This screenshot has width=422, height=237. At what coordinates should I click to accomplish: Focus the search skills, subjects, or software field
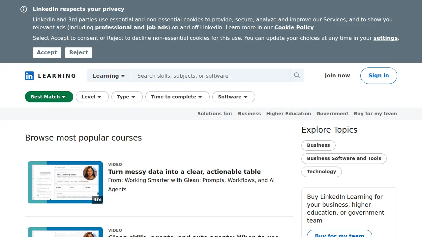coord(211,76)
